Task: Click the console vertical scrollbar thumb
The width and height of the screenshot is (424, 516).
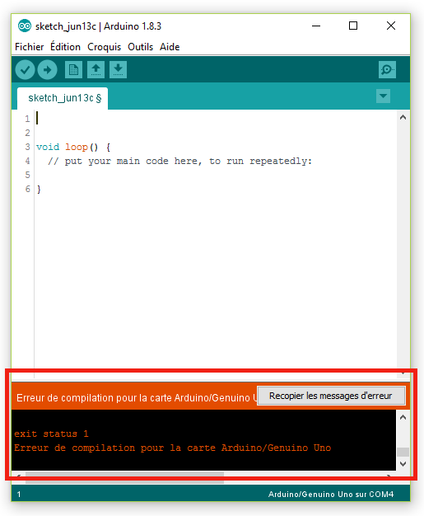Action: (x=403, y=452)
